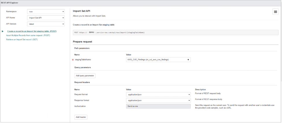Click stagingTableName dropdown arrow
The width and height of the screenshot is (282, 123).
tap(188, 60)
